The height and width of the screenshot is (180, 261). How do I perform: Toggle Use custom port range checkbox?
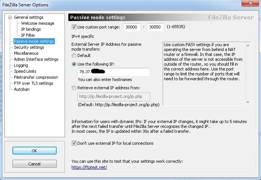74,27
